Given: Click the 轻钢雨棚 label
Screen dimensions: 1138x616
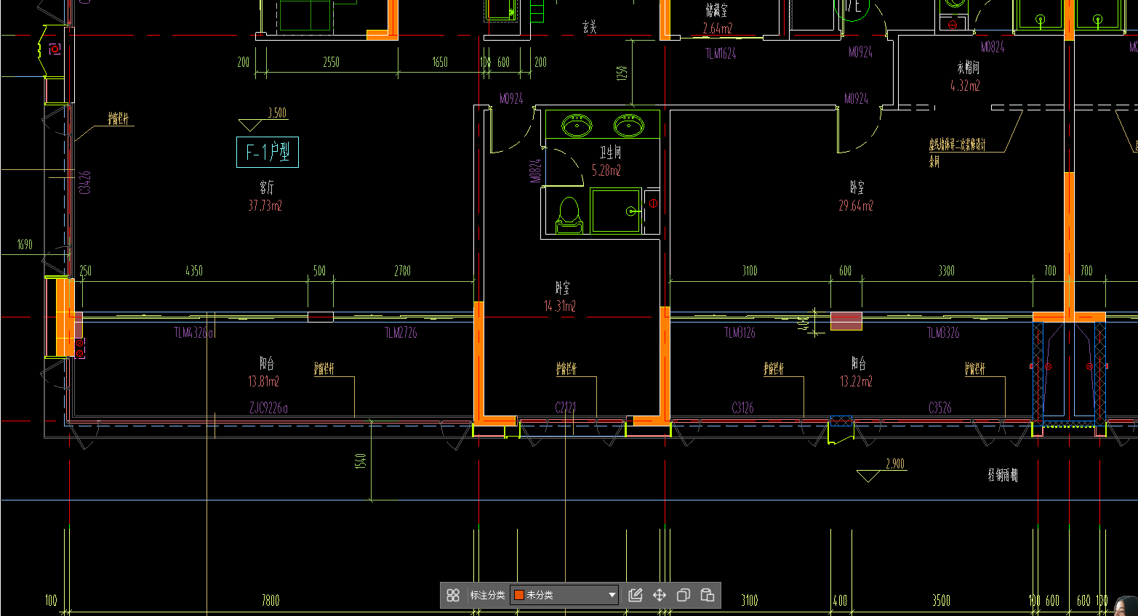Looking at the screenshot, I should point(1003,475).
